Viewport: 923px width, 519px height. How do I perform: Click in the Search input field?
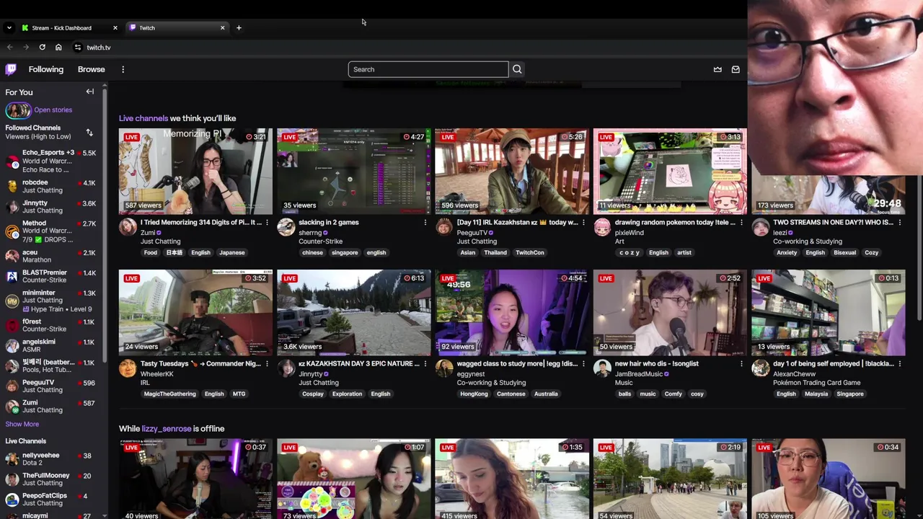(428, 69)
